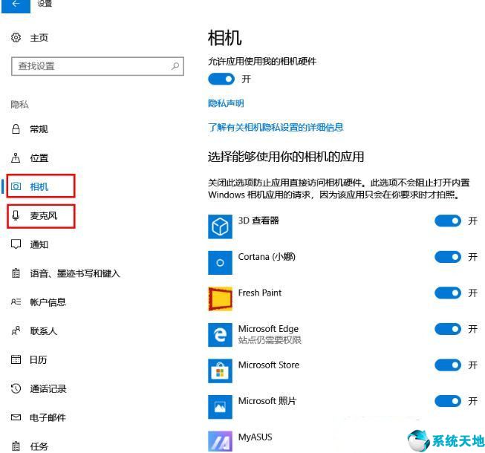Click the Microsoft Edge app icon
485x453 pixels.
[220, 335]
